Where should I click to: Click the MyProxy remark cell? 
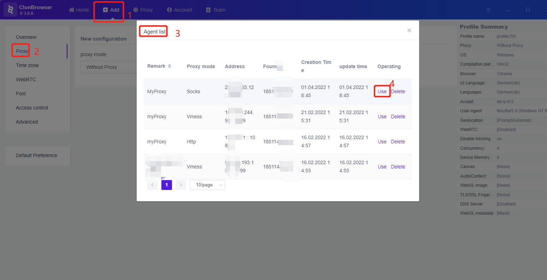point(157,91)
